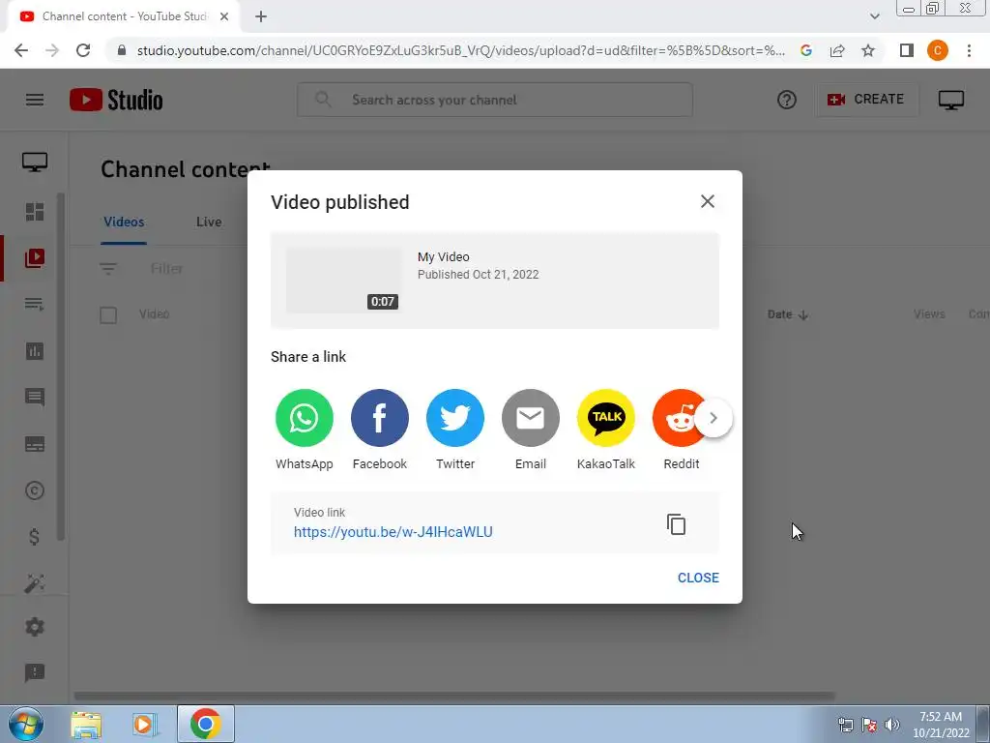This screenshot has width=990, height=743.
Task: Open Copyright in the sidebar
Action: (35, 490)
